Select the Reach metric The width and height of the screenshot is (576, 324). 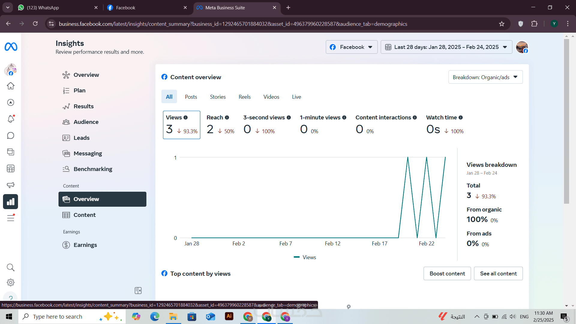pos(220,125)
